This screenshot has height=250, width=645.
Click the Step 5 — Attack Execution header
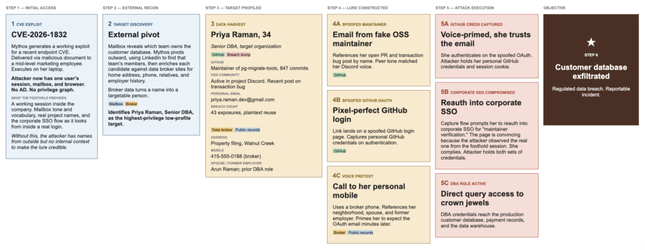point(464,8)
